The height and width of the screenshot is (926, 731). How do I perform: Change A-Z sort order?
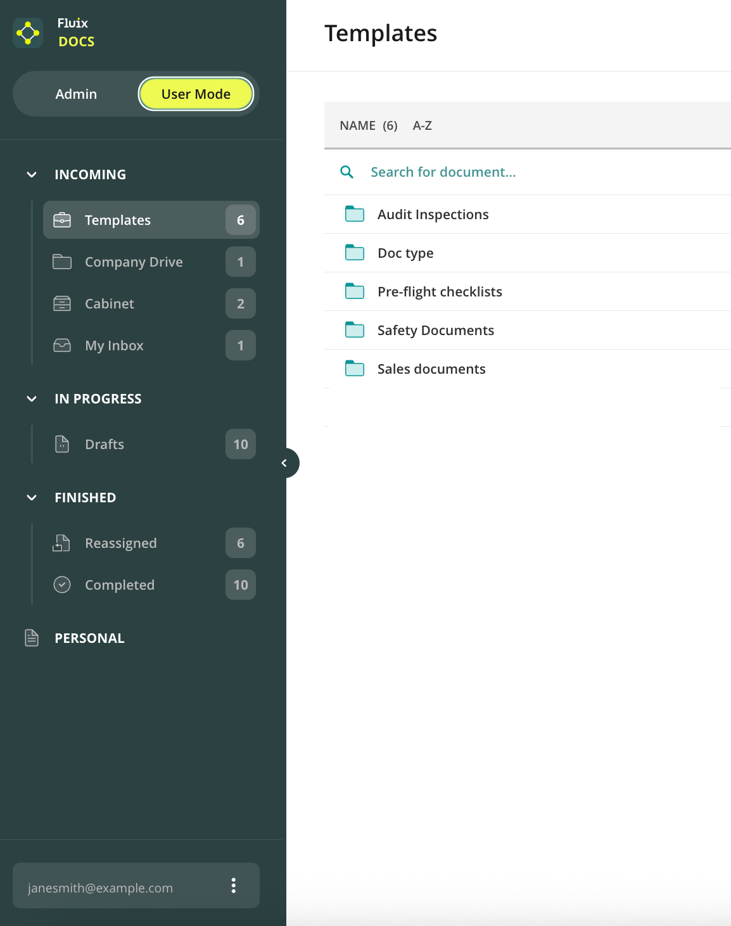tap(422, 125)
